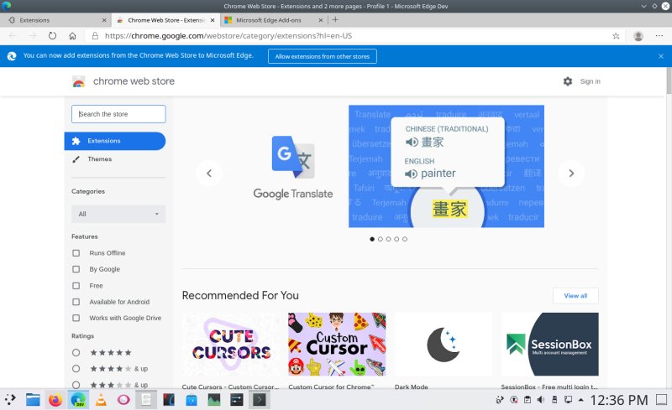Open Cute Cursors extension title link
The height and width of the screenshot is (410, 672).
pyautogui.click(x=230, y=387)
